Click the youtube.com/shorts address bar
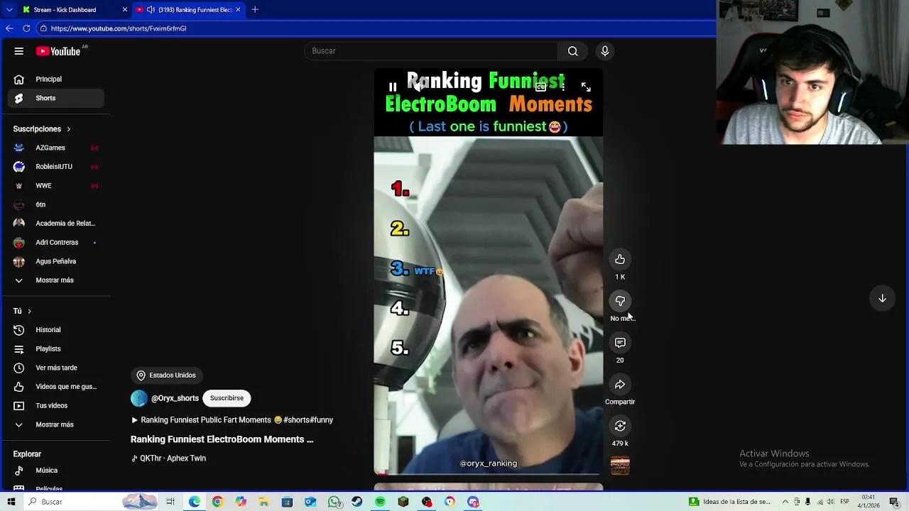The height and width of the screenshot is (511, 909). pyautogui.click(x=376, y=28)
